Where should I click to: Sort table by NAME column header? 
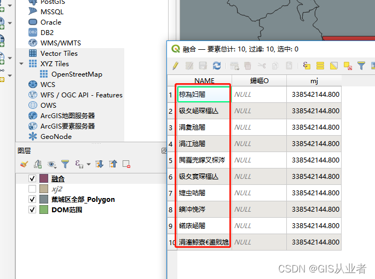[x=204, y=80]
